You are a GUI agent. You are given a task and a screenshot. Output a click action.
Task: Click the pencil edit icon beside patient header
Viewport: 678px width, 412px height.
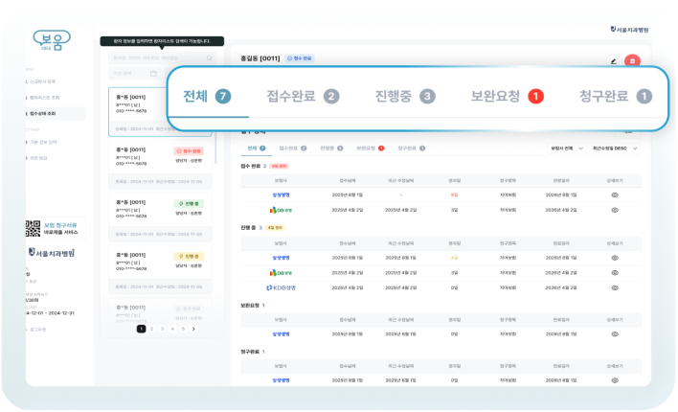(613, 61)
